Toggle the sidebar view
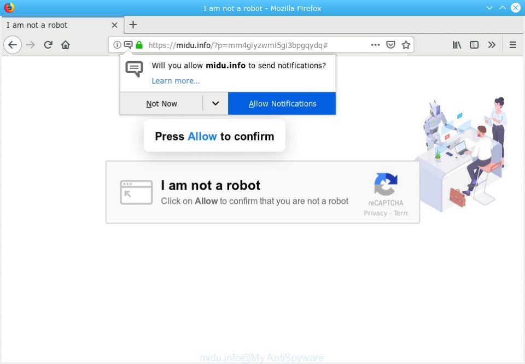The height and width of the screenshot is (364, 525). (x=474, y=45)
